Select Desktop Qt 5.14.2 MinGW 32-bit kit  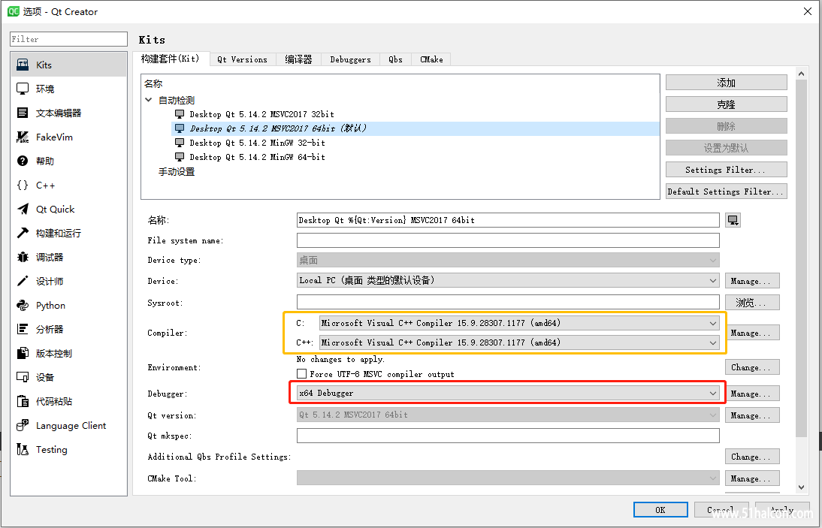(258, 143)
